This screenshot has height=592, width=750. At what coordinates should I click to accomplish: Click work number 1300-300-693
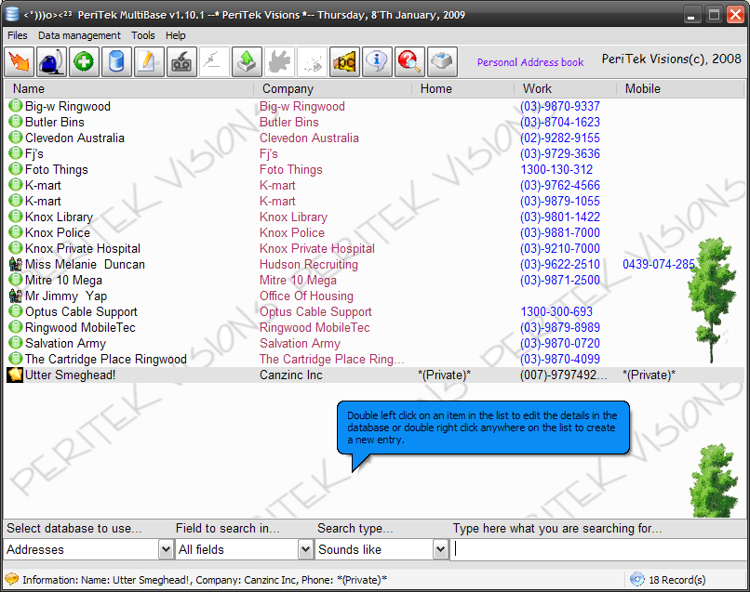556,311
